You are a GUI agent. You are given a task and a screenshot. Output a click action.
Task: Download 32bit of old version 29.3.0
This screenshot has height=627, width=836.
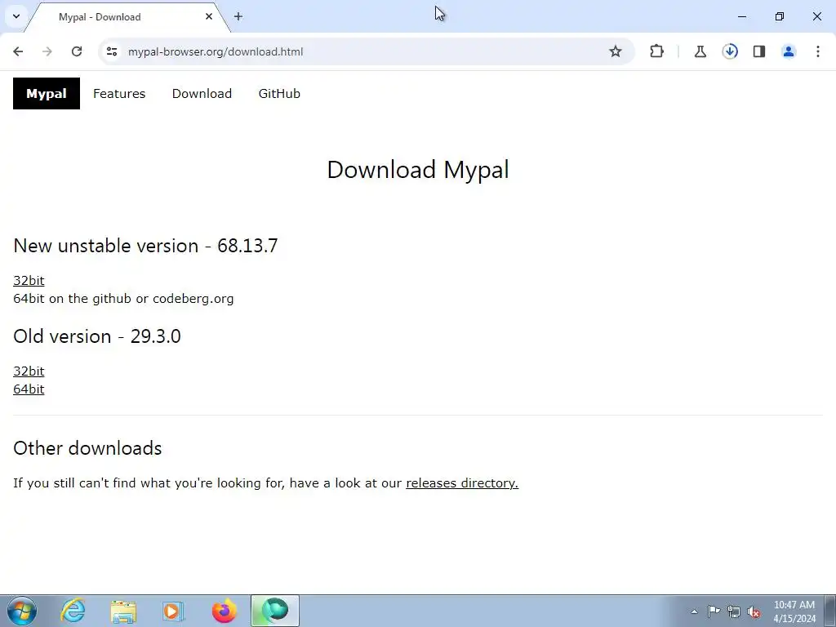tap(29, 371)
